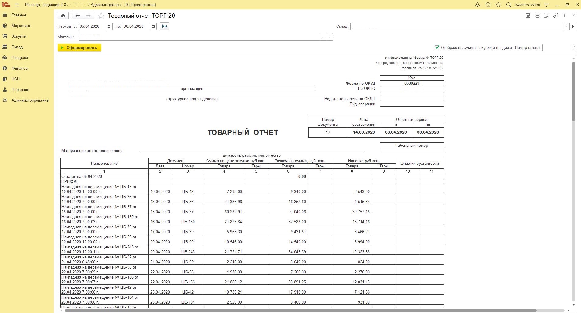The width and height of the screenshot is (581, 313).
Task: Print the report with printer icon
Action: point(537,16)
